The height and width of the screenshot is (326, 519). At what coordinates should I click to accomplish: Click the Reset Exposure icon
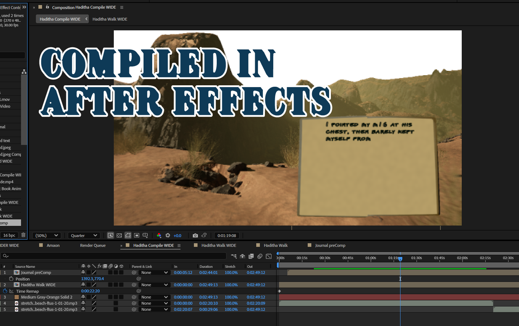click(168, 235)
